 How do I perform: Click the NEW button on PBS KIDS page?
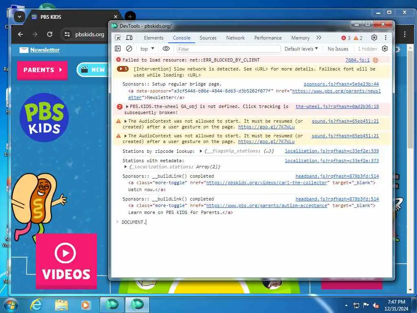pyautogui.click(x=93, y=70)
